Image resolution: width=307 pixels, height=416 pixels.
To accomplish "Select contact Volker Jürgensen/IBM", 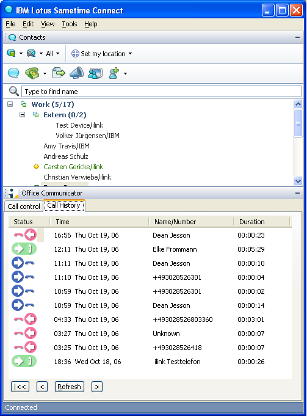I will pos(87,136).
